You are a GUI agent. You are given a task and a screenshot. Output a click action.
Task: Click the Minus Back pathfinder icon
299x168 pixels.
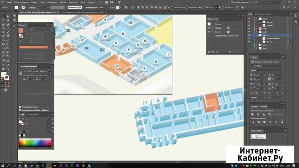click(x=282, y=122)
